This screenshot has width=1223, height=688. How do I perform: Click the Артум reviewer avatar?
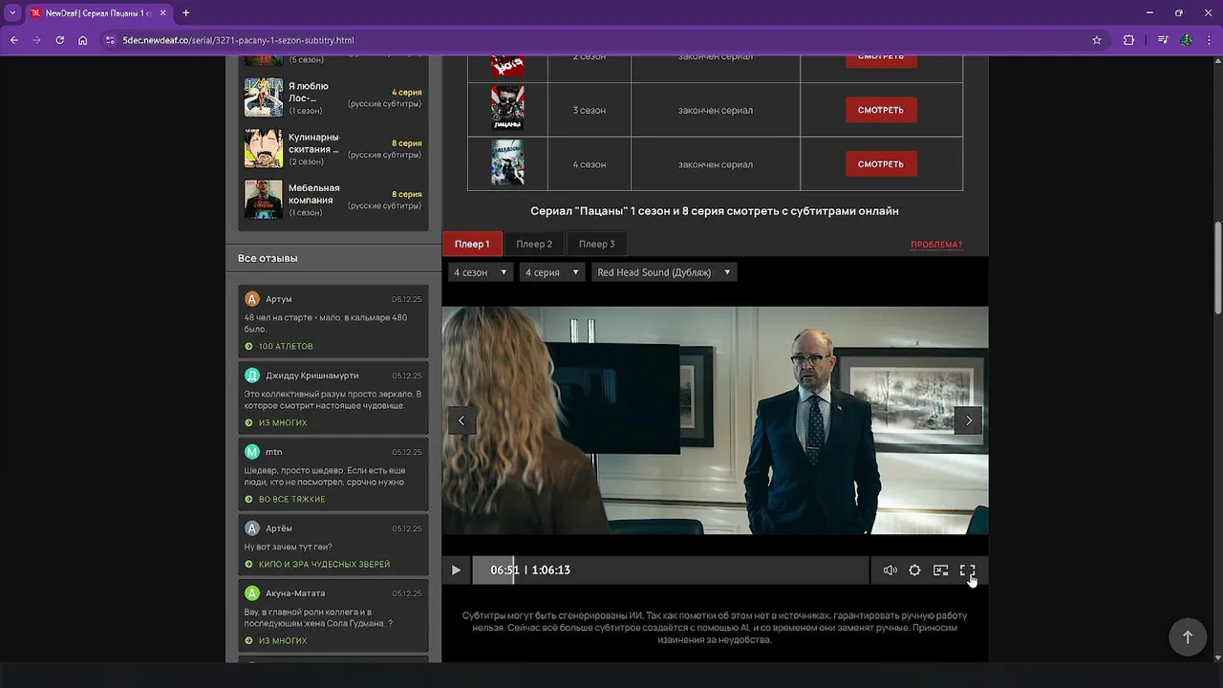click(x=252, y=299)
